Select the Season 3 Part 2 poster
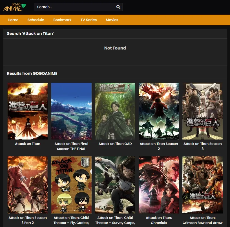 [x=28, y=185]
